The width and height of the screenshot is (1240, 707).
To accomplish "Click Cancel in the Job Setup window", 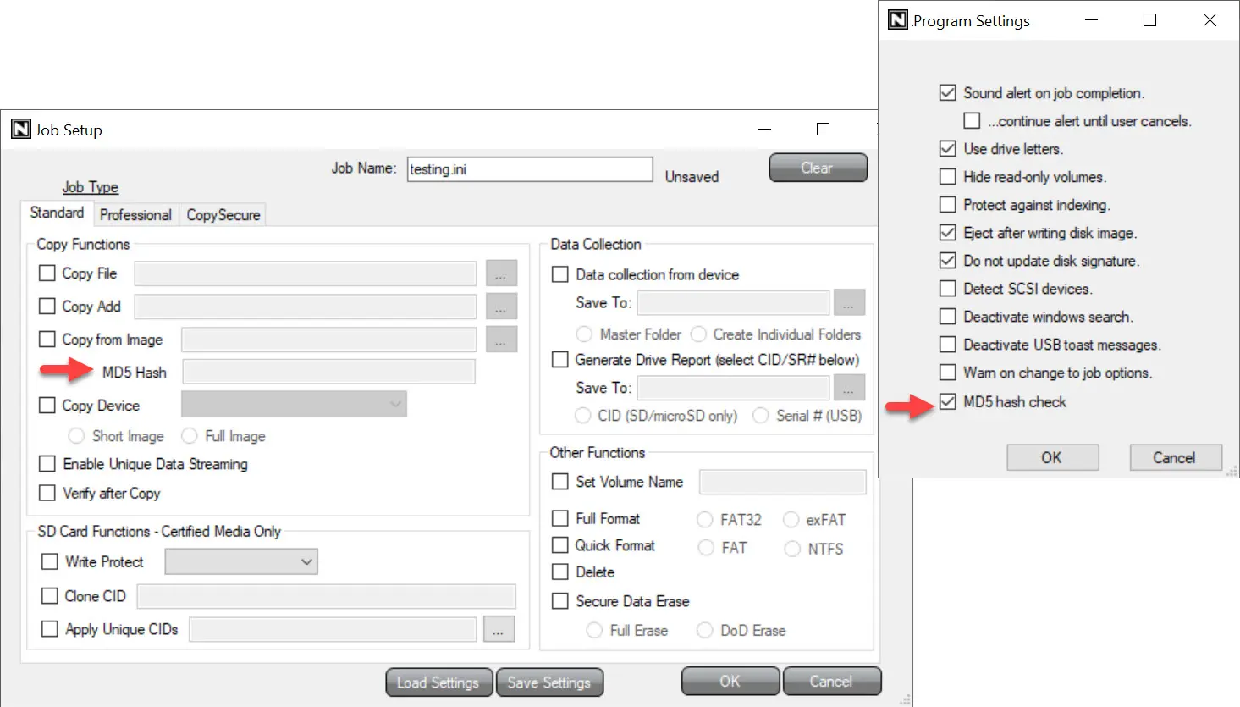I will (x=832, y=681).
